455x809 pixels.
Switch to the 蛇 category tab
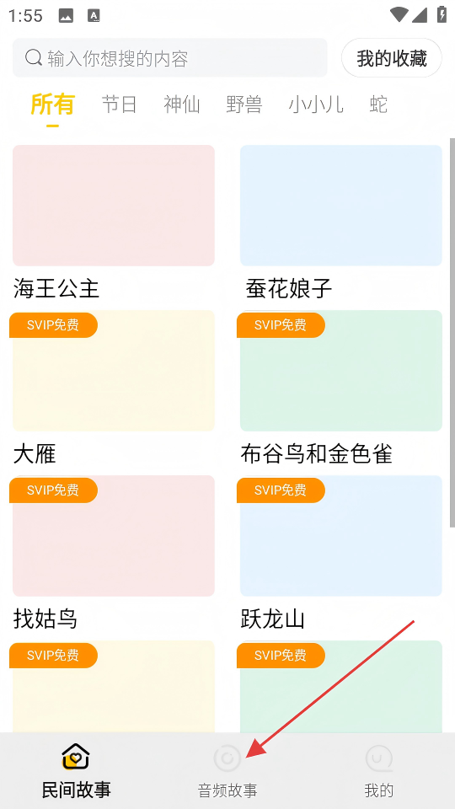(378, 104)
